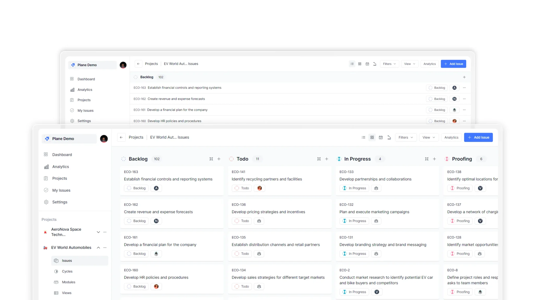Click the board/kanban view icon
Viewport: 534px width, 300px height.
(372, 137)
